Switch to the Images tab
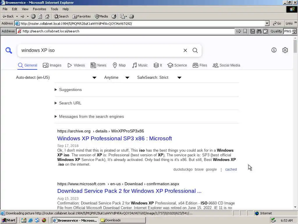298x224 pixels. tap(52, 65)
